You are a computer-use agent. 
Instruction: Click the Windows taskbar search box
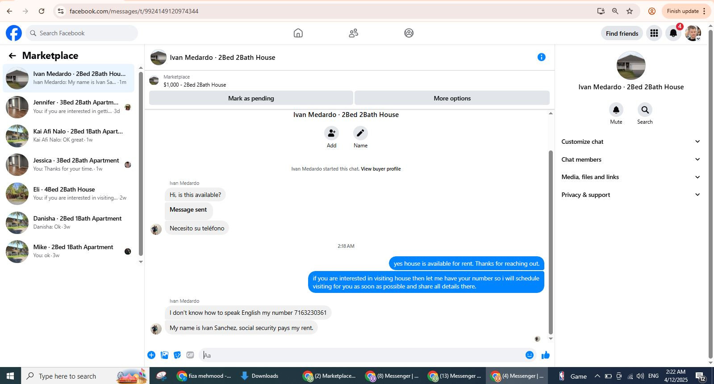coord(85,376)
